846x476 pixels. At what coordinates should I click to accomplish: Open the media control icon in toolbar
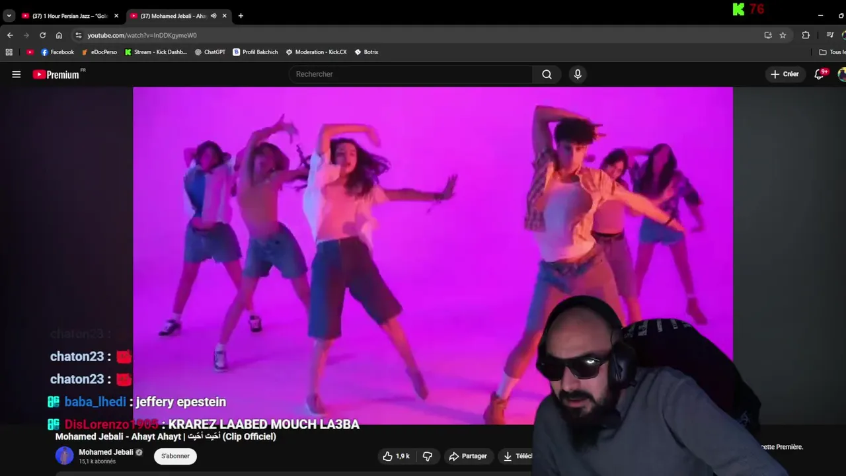[830, 35]
